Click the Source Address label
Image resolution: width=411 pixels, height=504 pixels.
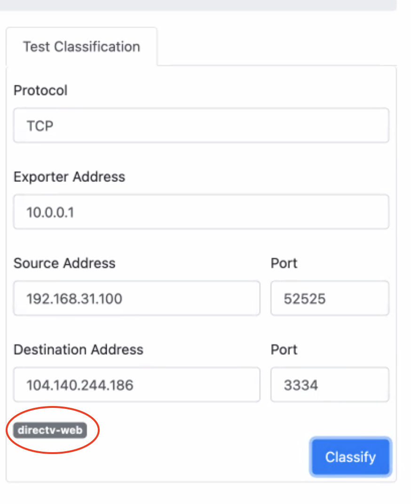[64, 263]
